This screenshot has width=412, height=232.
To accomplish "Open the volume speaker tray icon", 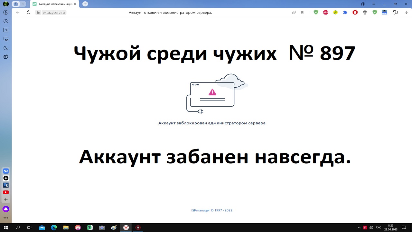I will pyautogui.click(x=371, y=227).
